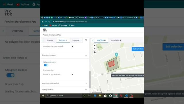
Task: Click the red polygon on the map
Action: [111, 64]
